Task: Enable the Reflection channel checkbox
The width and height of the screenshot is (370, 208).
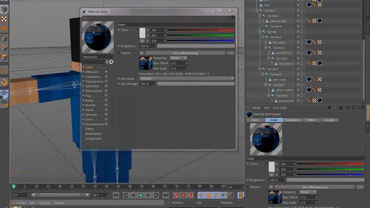Action: 106,86
